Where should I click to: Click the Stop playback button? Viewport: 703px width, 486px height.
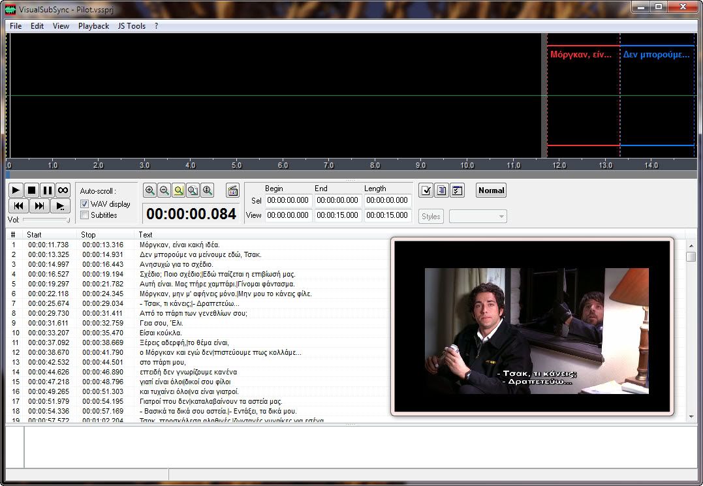click(x=32, y=190)
